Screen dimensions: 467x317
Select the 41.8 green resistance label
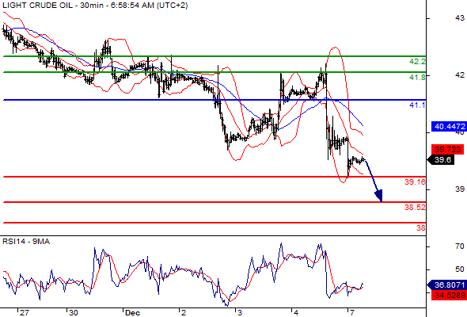[417, 78]
